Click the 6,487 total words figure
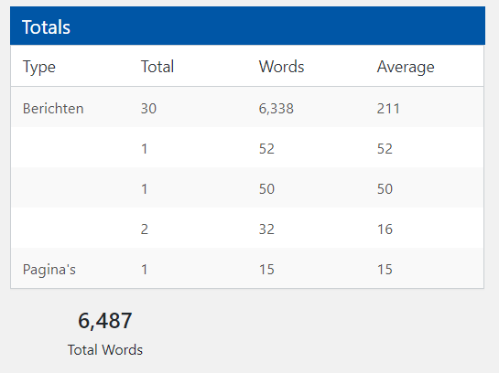499x373 pixels. coord(105,321)
